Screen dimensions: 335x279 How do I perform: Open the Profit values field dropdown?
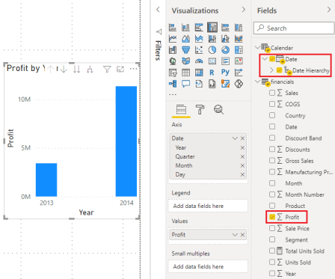pos(235,235)
